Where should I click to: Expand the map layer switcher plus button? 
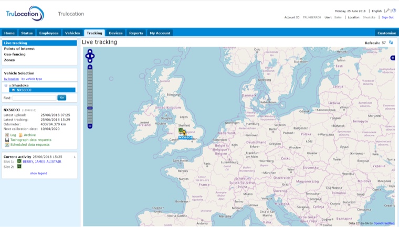[x=392, y=58]
